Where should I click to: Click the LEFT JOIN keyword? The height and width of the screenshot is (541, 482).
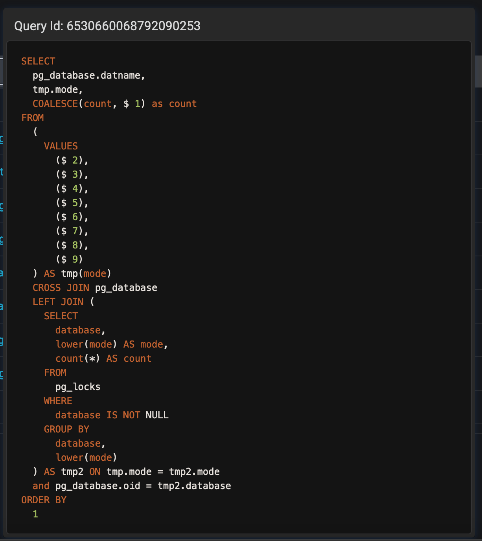58,302
